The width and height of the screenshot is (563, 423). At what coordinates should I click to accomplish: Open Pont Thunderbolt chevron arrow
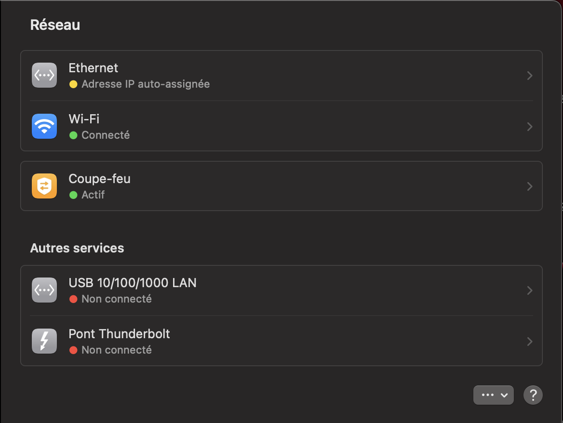click(x=530, y=342)
